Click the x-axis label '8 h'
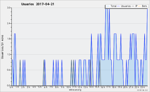Screen dimensions: 150x92 pyautogui.click(x=57, y=87)
